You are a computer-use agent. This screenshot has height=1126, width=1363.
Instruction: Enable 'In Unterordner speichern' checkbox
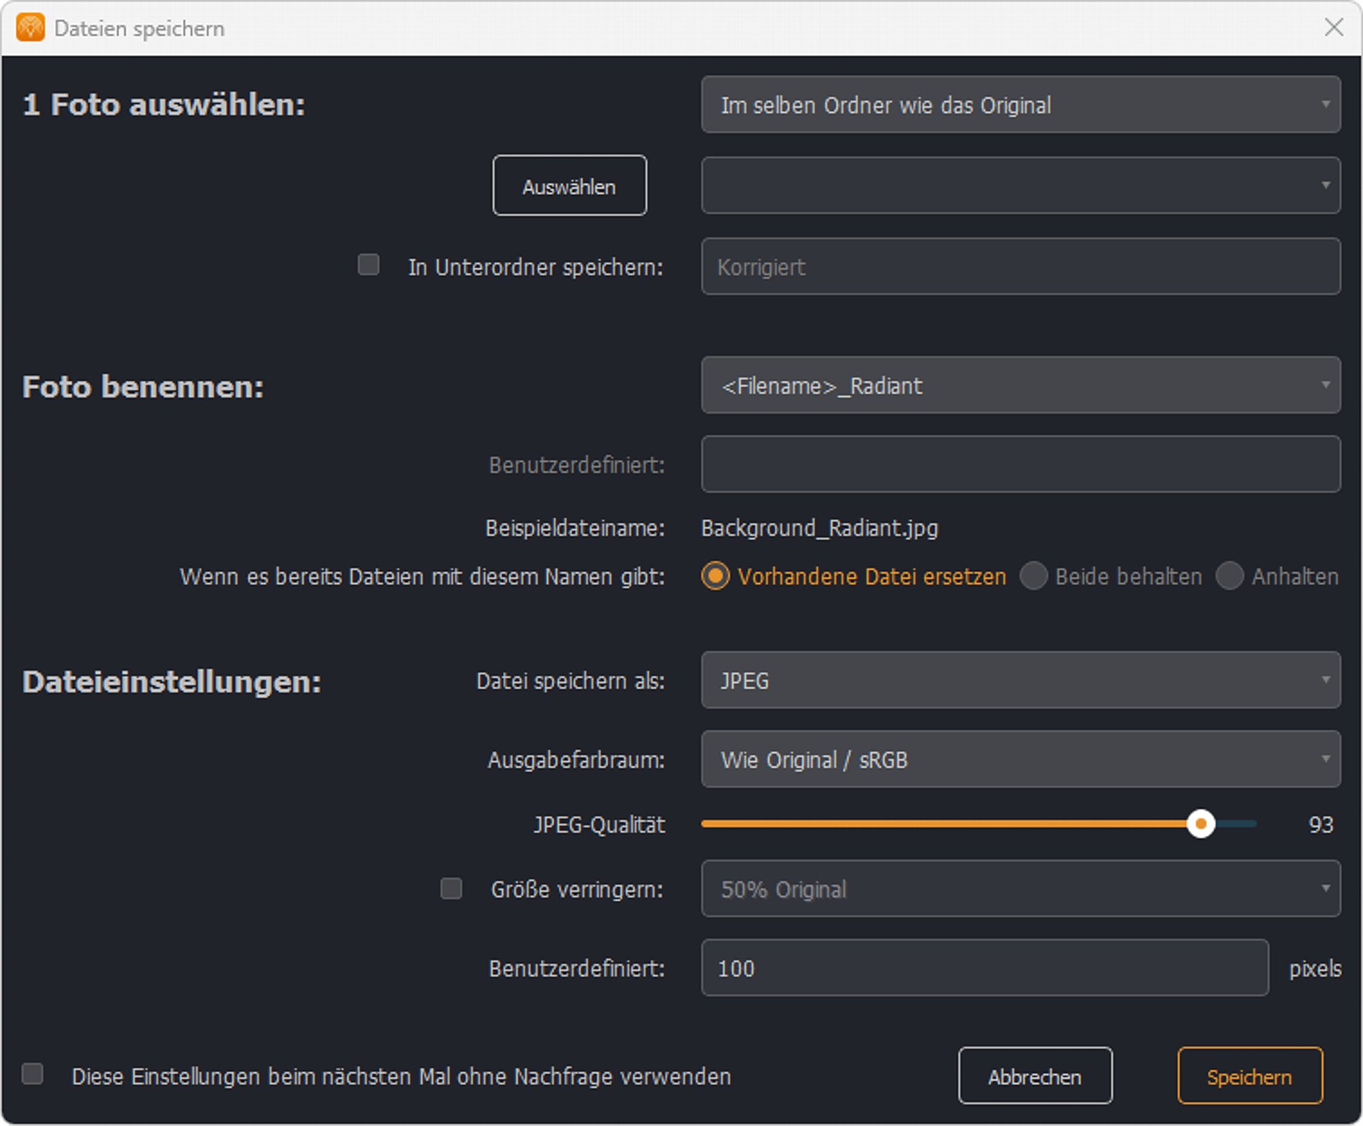[369, 264]
